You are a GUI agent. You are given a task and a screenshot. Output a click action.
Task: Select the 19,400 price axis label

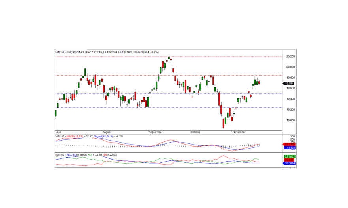(x=290, y=99)
